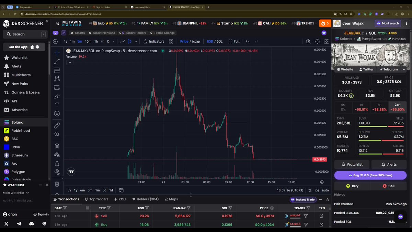
Task: Open the timeframe dropdown arrow after D
Action: (114, 41)
